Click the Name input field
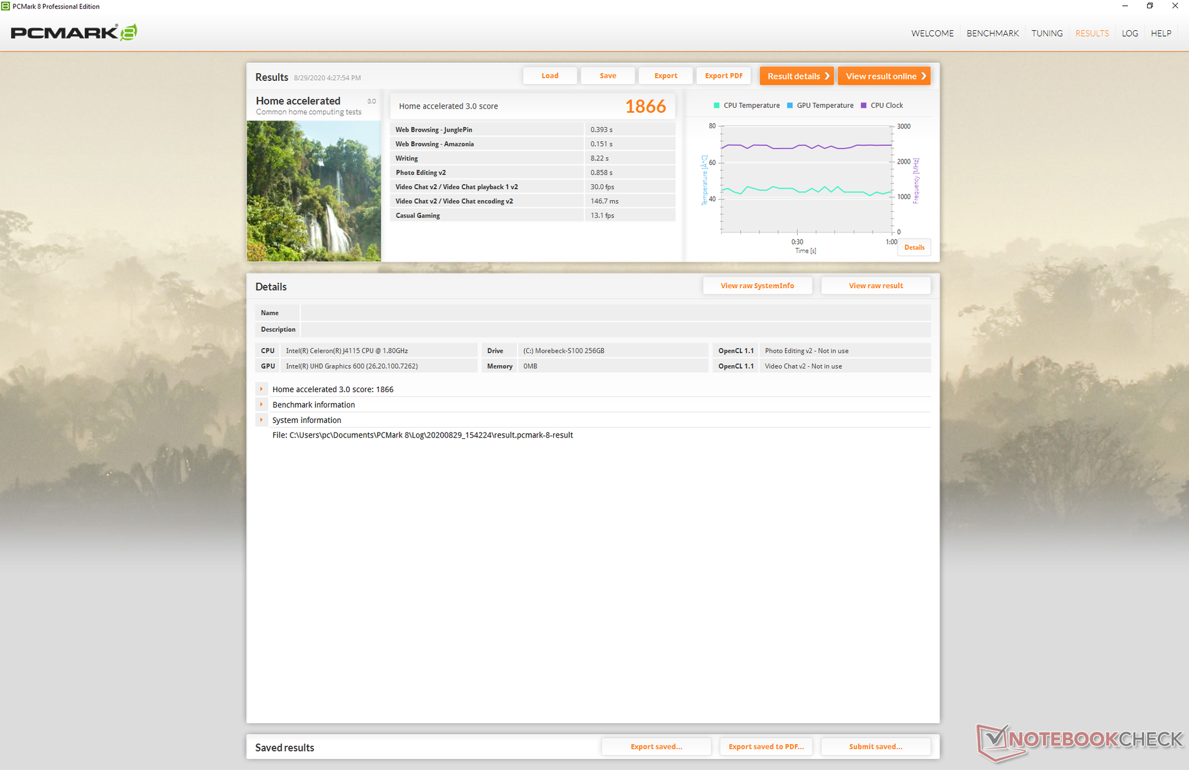Image resolution: width=1189 pixels, height=770 pixels. pos(615,313)
